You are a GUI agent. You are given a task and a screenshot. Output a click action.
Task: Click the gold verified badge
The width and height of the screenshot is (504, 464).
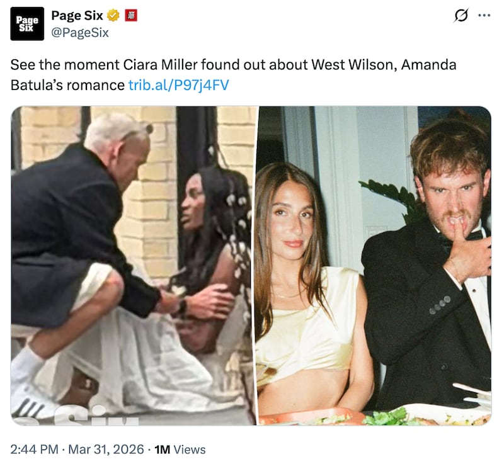tap(113, 16)
